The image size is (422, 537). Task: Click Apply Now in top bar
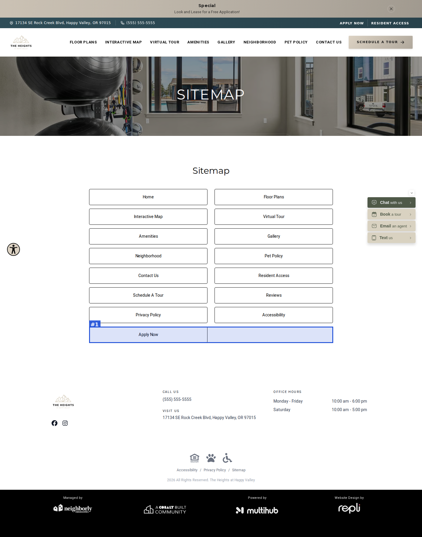tap(352, 23)
